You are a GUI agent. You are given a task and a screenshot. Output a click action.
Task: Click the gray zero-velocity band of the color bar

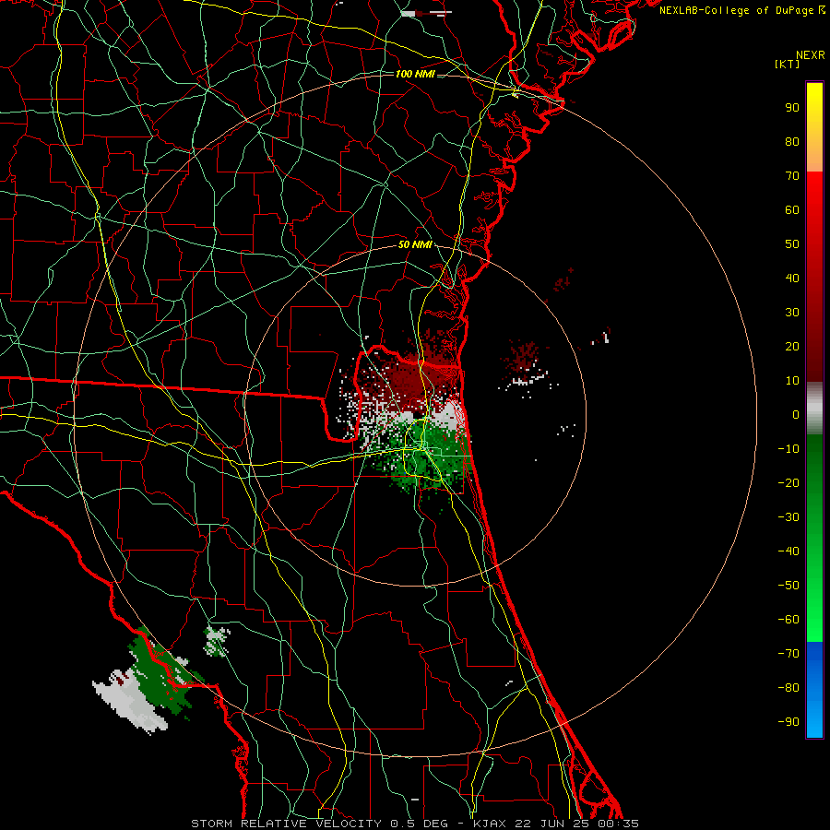814,409
